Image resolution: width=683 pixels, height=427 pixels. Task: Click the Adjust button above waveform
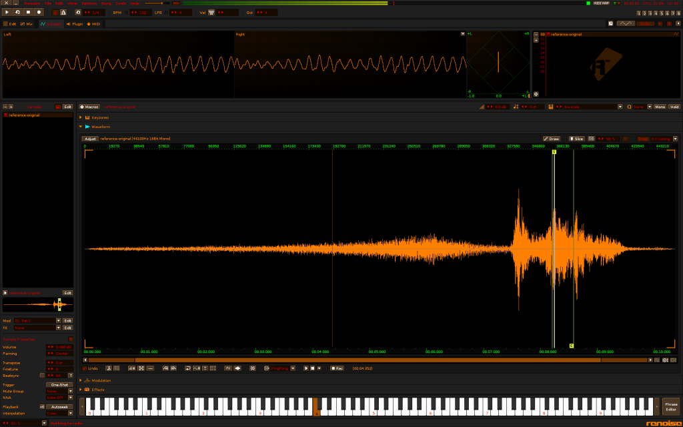coord(90,139)
